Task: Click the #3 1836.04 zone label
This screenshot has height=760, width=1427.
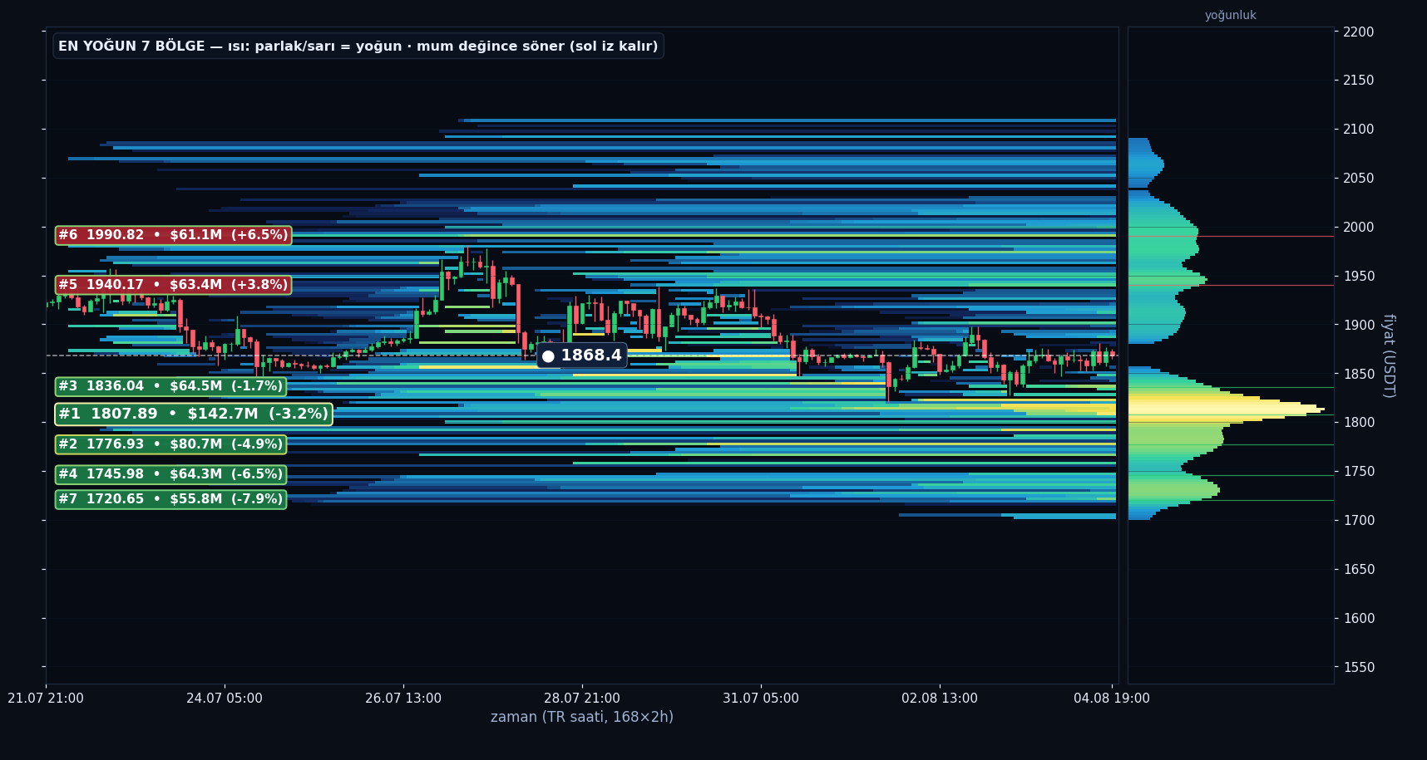Action: [x=170, y=386]
